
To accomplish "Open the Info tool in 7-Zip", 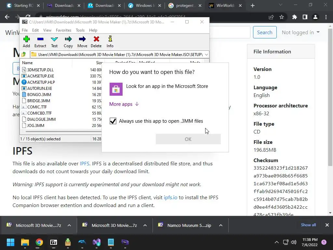I will click(x=110, y=42).
